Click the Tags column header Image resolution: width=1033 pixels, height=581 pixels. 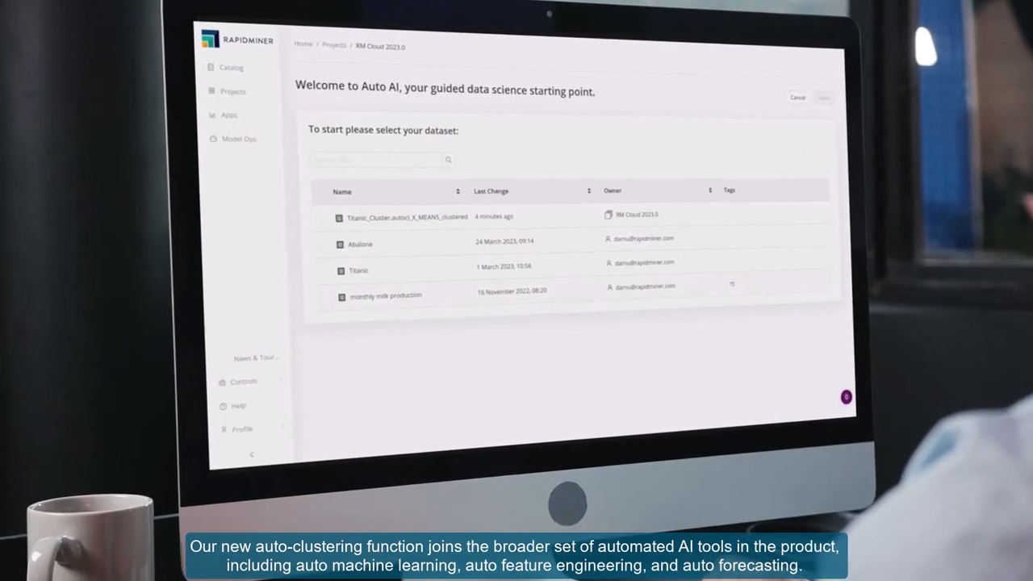(730, 190)
